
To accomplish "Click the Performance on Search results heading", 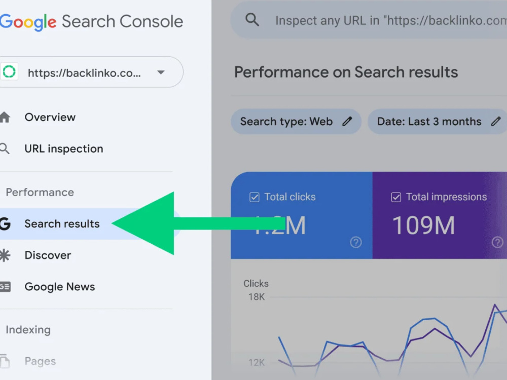I will (x=346, y=72).
